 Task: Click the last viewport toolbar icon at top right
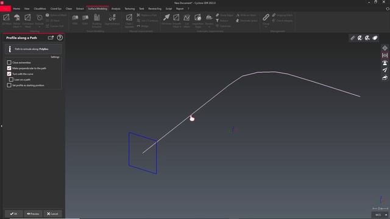coord(375,38)
